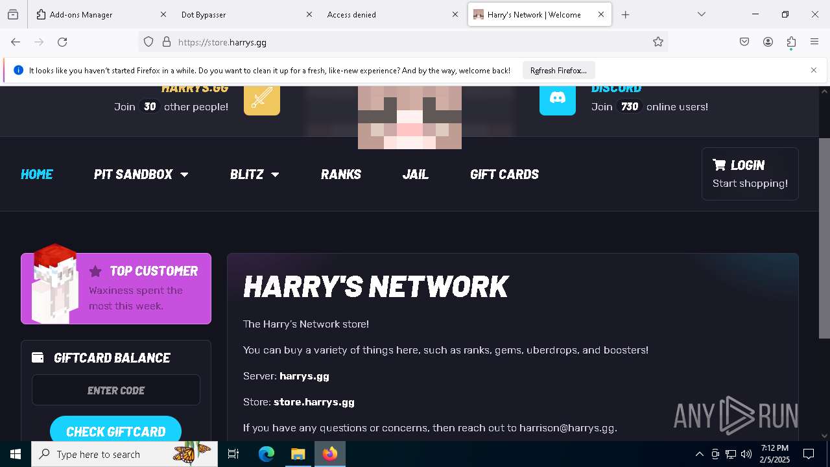The height and width of the screenshot is (467, 830).
Task: Open the GIFT CARDS page
Action: click(504, 174)
